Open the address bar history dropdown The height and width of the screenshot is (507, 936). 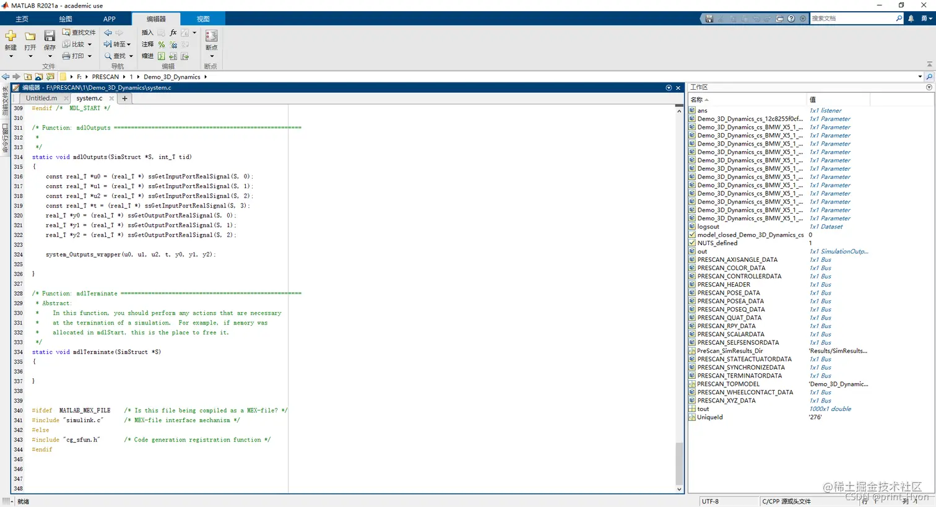tap(920, 77)
